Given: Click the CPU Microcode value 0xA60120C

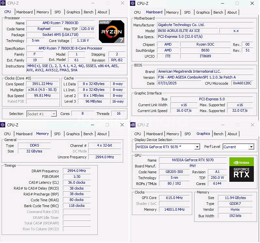Looking at the screenshot, I should [242, 83].
